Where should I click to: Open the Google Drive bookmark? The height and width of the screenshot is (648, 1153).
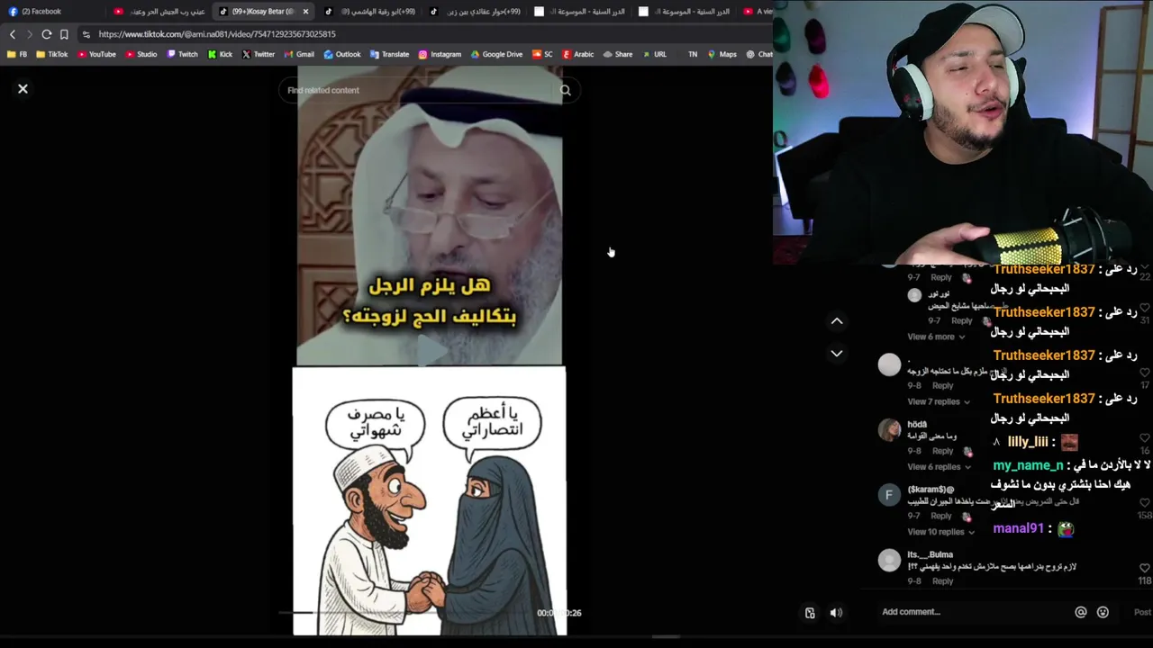tap(495, 54)
